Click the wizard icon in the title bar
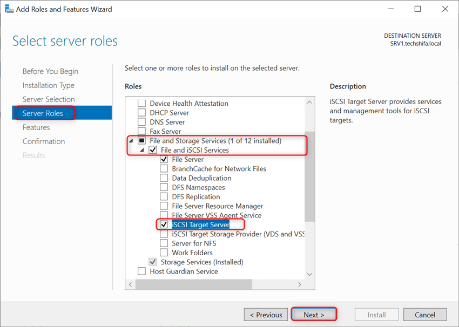The image size is (459, 327). point(9,9)
